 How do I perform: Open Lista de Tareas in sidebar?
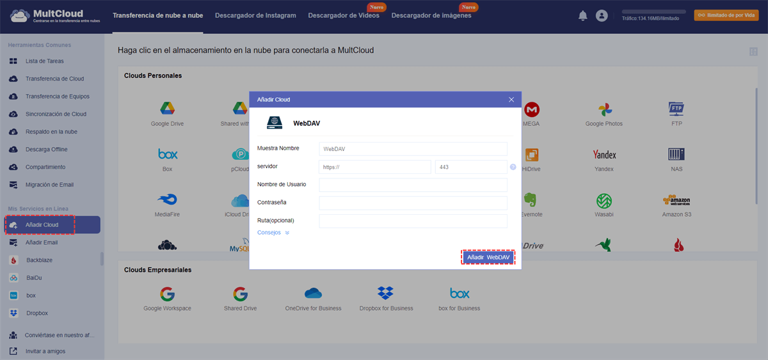coord(51,61)
